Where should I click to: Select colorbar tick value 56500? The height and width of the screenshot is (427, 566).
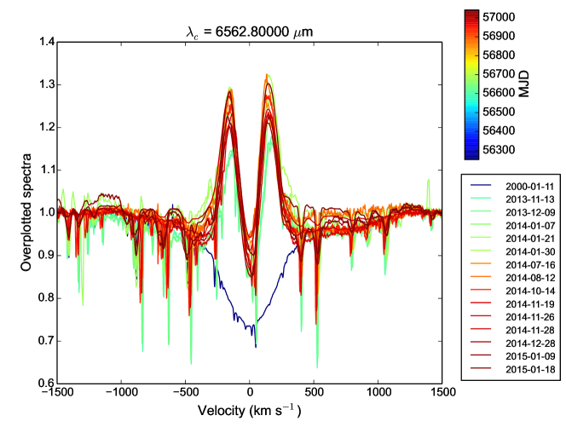pos(499,112)
